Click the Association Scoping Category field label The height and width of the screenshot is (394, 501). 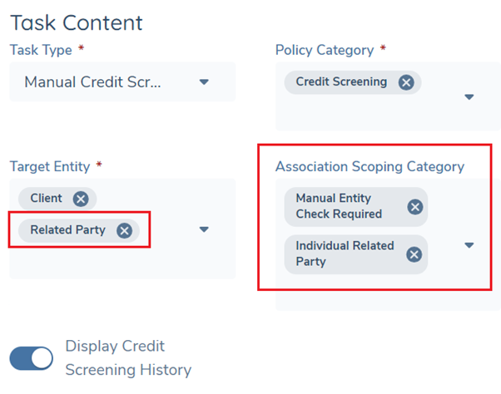(x=370, y=166)
